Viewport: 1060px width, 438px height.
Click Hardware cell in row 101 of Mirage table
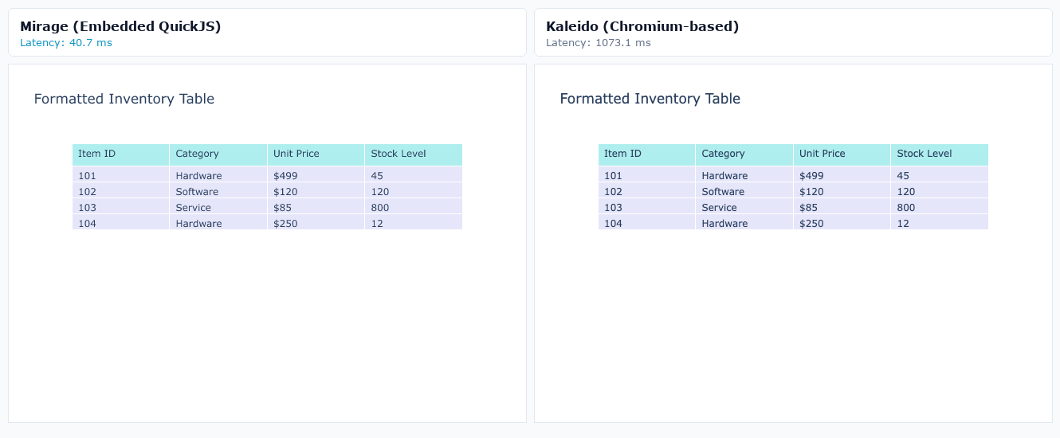218,174
